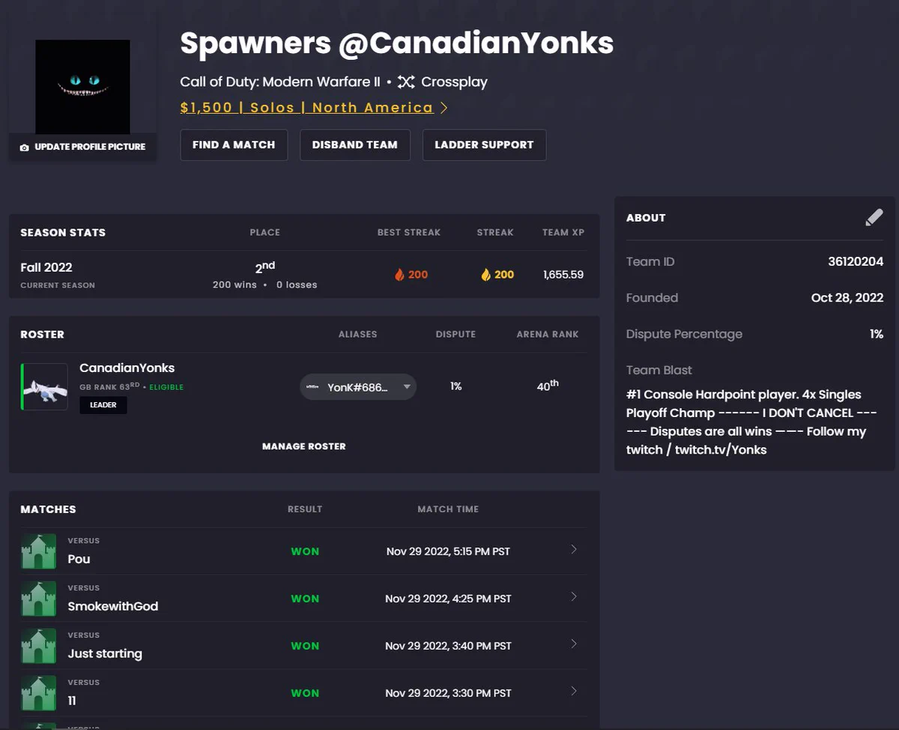The image size is (899, 730).
Task: Click match time Nov 29 2022, 4:25 PM PST
Action: [448, 598]
